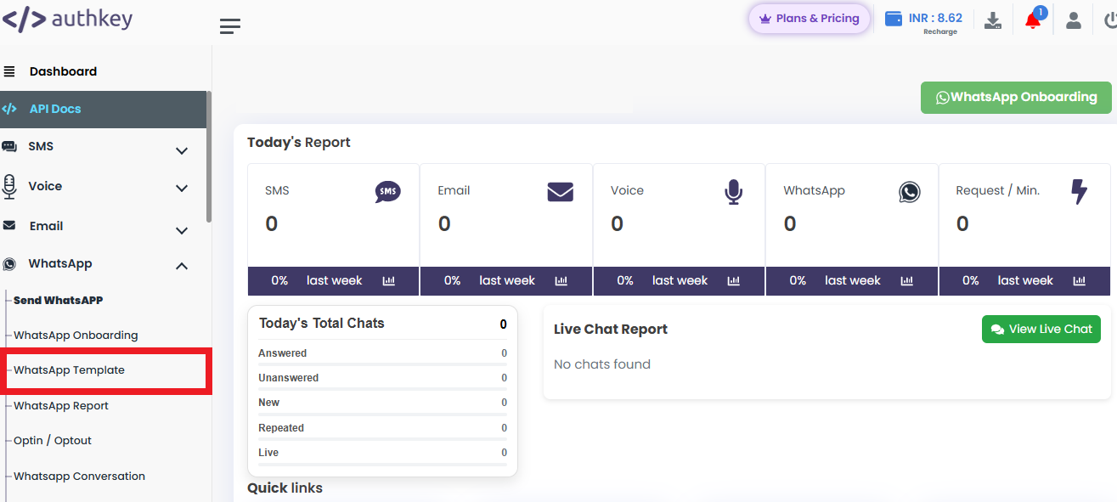The image size is (1117, 502).
Task: Open the user profile icon
Action: click(1073, 20)
